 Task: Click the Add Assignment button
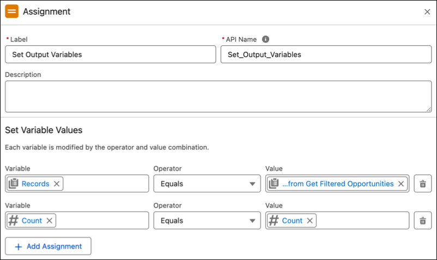pos(48,246)
